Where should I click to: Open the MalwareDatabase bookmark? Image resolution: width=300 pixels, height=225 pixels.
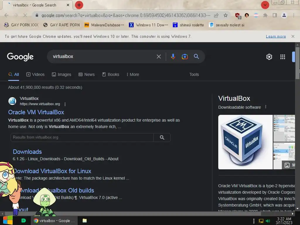[x=104, y=25]
